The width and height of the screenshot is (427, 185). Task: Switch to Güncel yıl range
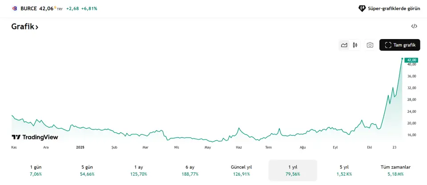(241, 170)
